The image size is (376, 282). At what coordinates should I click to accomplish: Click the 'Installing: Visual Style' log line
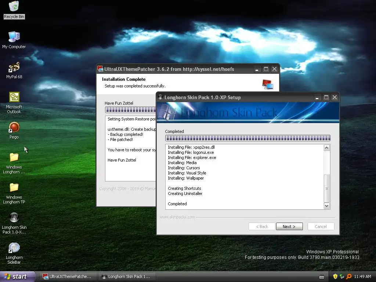tap(187, 173)
